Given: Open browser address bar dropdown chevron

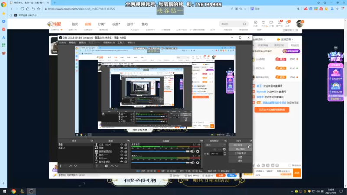Looking at the screenshot, I should [x=245, y=9].
